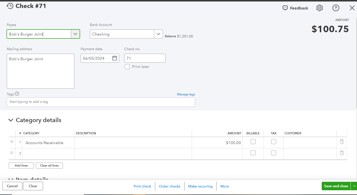The height and width of the screenshot is (195, 357).
Task: Delete the Accounts Receivable line with trash icon
Action: [x=341, y=142]
